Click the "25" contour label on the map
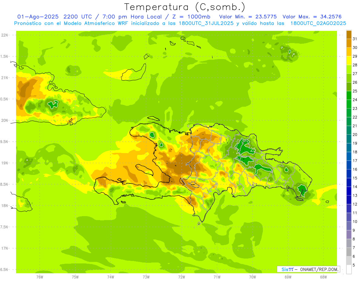This screenshot has width=363, height=281. click(253, 150)
